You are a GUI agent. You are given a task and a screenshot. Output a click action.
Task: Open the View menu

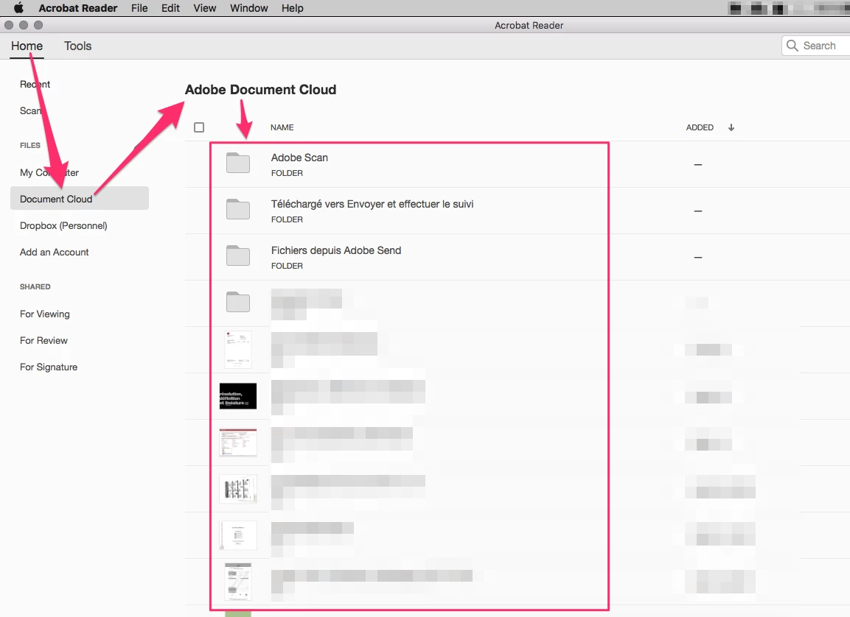coord(205,8)
